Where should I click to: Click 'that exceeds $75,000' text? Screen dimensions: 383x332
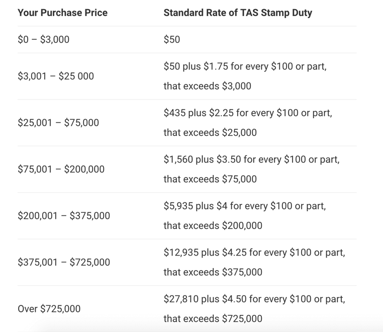point(210,179)
